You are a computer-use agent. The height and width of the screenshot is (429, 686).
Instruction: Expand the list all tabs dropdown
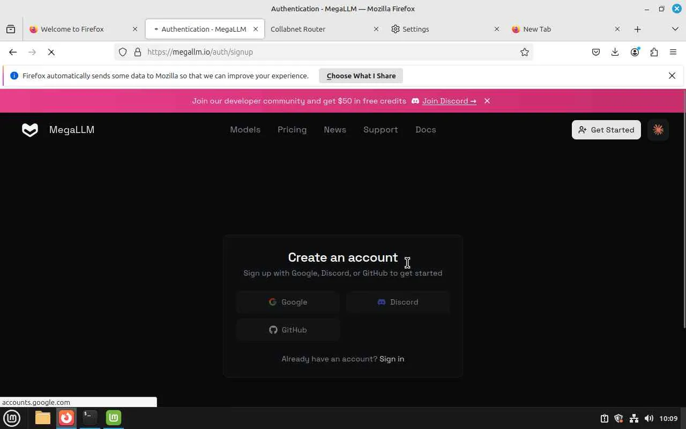[x=675, y=29]
